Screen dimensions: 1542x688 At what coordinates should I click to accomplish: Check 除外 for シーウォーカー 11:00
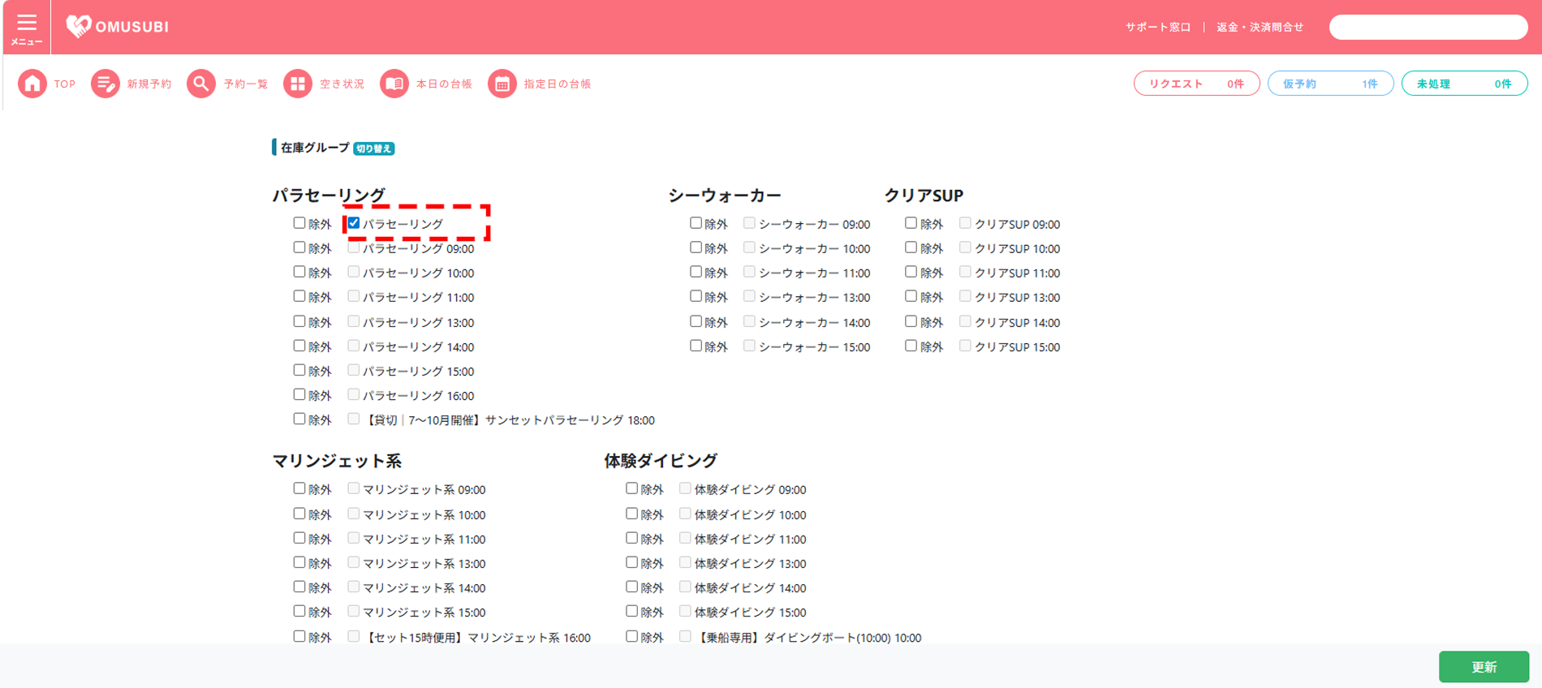pos(696,272)
